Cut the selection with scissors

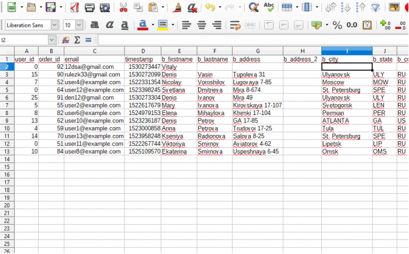(123, 8)
